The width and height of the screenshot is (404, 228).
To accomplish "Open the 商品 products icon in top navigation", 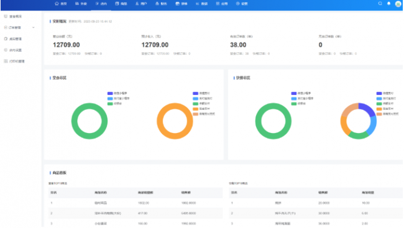I will pyautogui.click(x=117, y=4).
